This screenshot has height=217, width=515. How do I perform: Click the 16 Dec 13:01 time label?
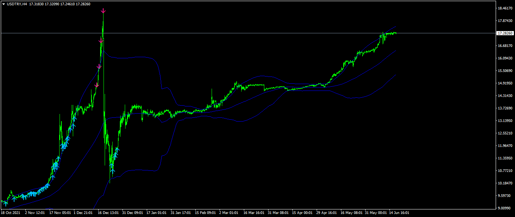click(108, 213)
